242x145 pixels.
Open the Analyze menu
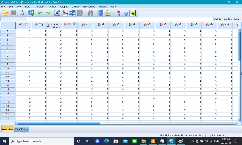(x=53, y=7)
